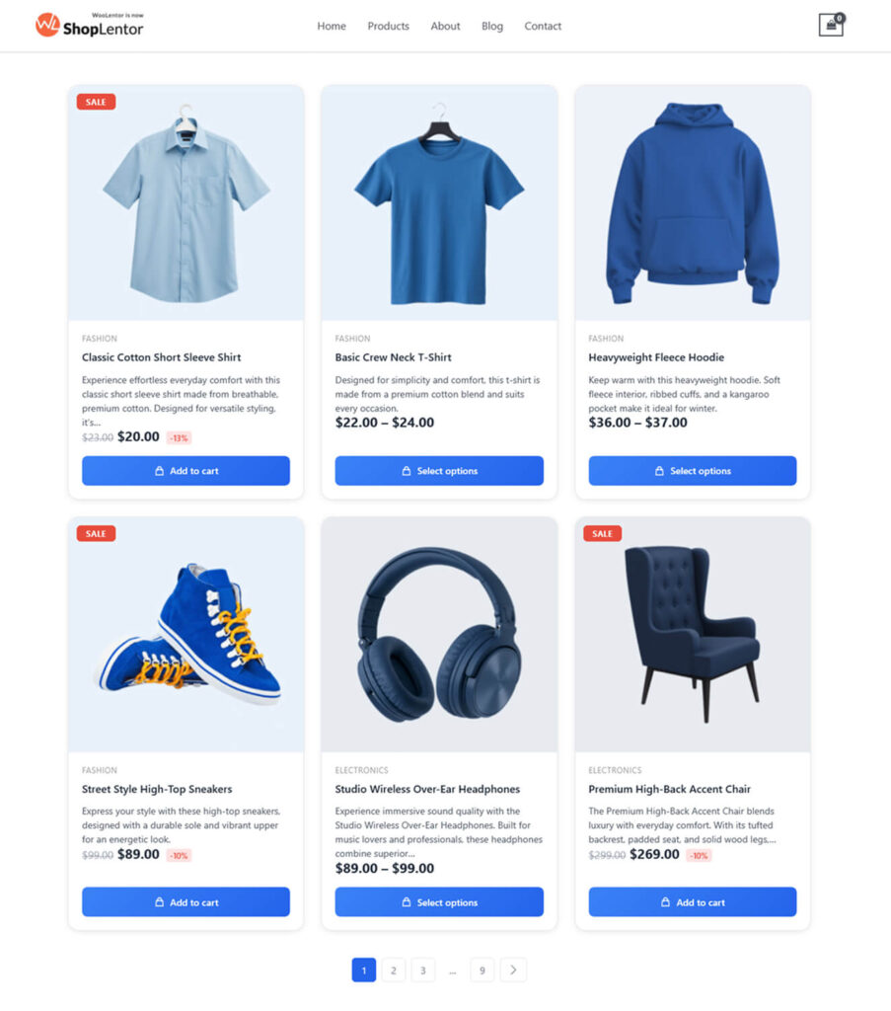Click -10% discount tag on Accent Chair

tap(699, 856)
